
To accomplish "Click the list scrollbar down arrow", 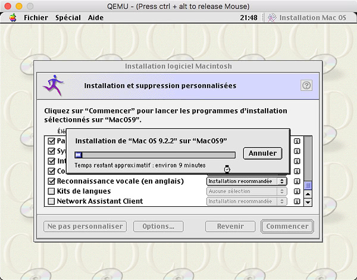I will coord(308,202).
